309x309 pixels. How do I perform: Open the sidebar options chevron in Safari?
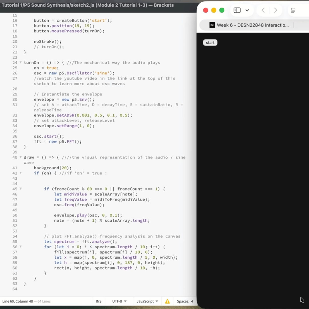coord(247,10)
